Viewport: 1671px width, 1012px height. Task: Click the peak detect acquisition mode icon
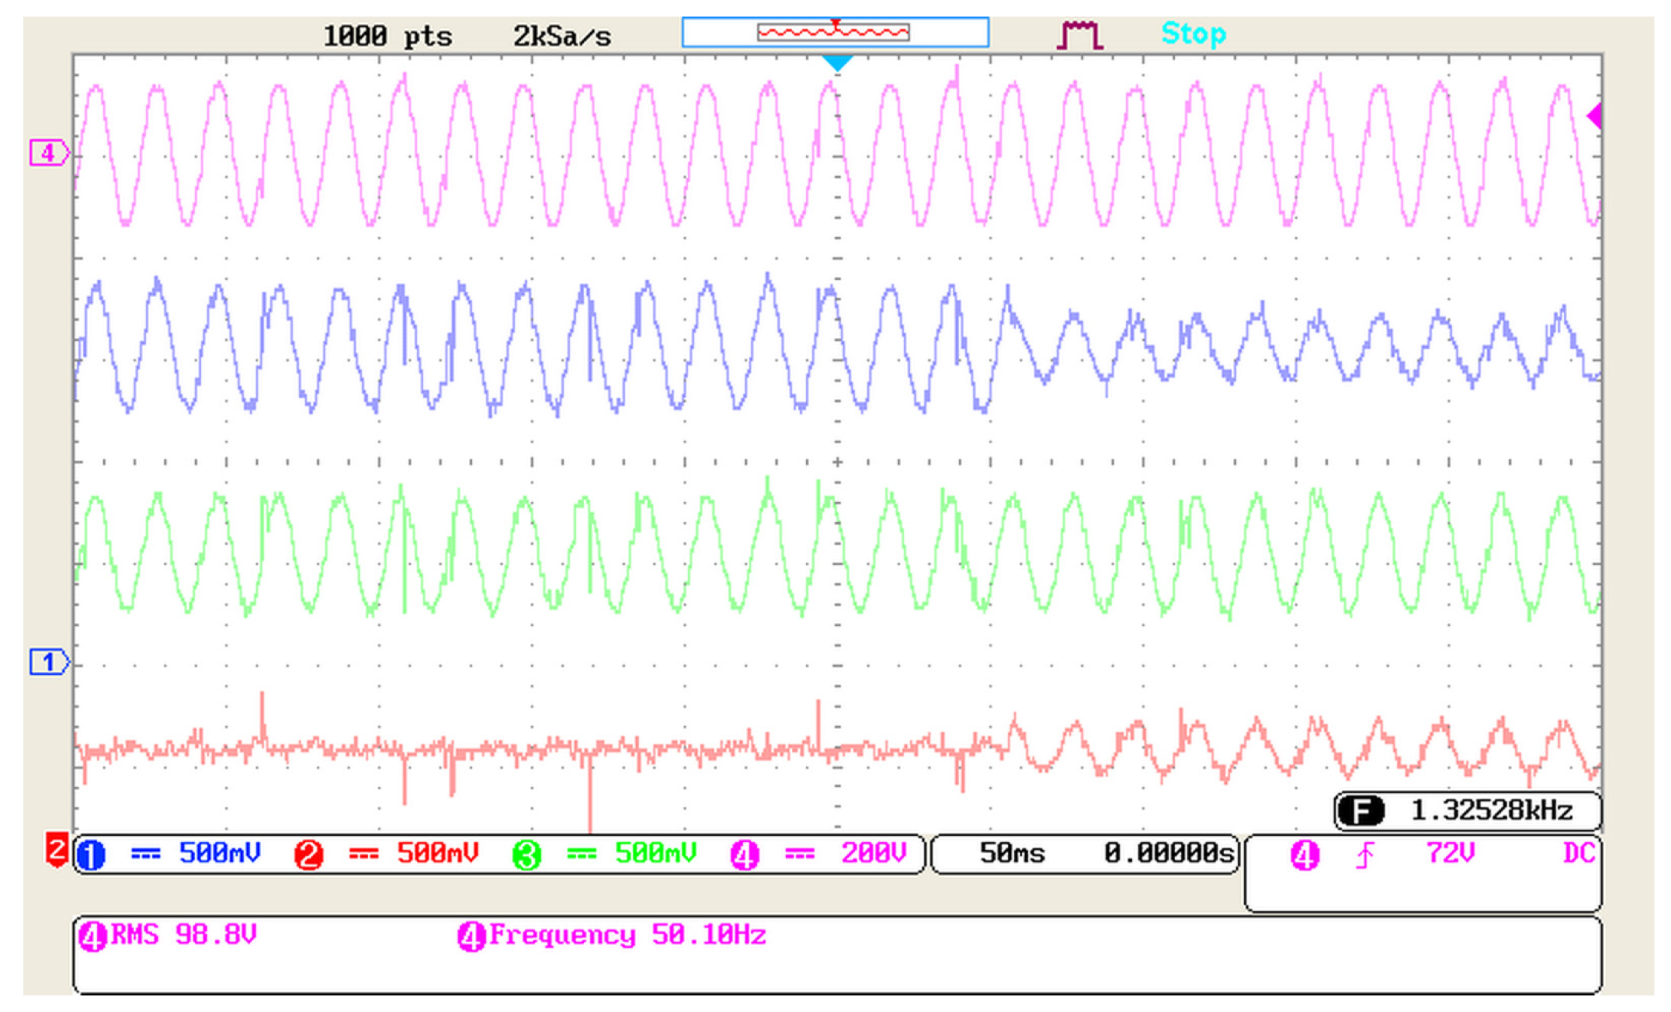pos(1079,35)
